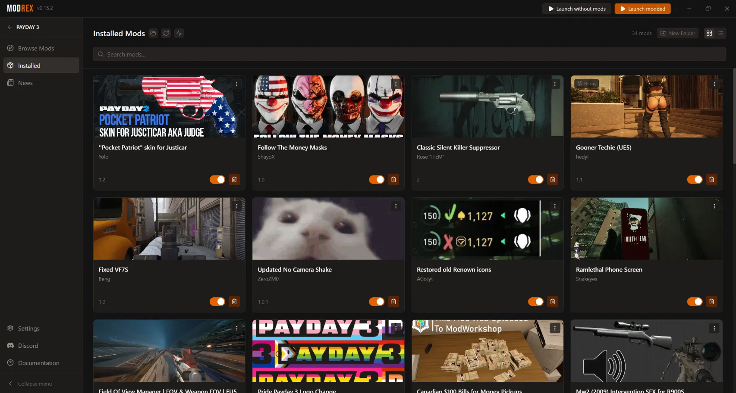Open options on Pride Payday 3 Logo card
The width and height of the screenshot is (736, 393).
[396, 328]
